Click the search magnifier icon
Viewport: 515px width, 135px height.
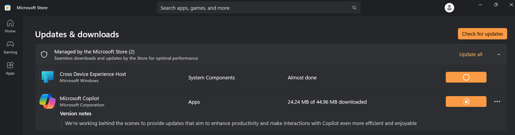354,8
